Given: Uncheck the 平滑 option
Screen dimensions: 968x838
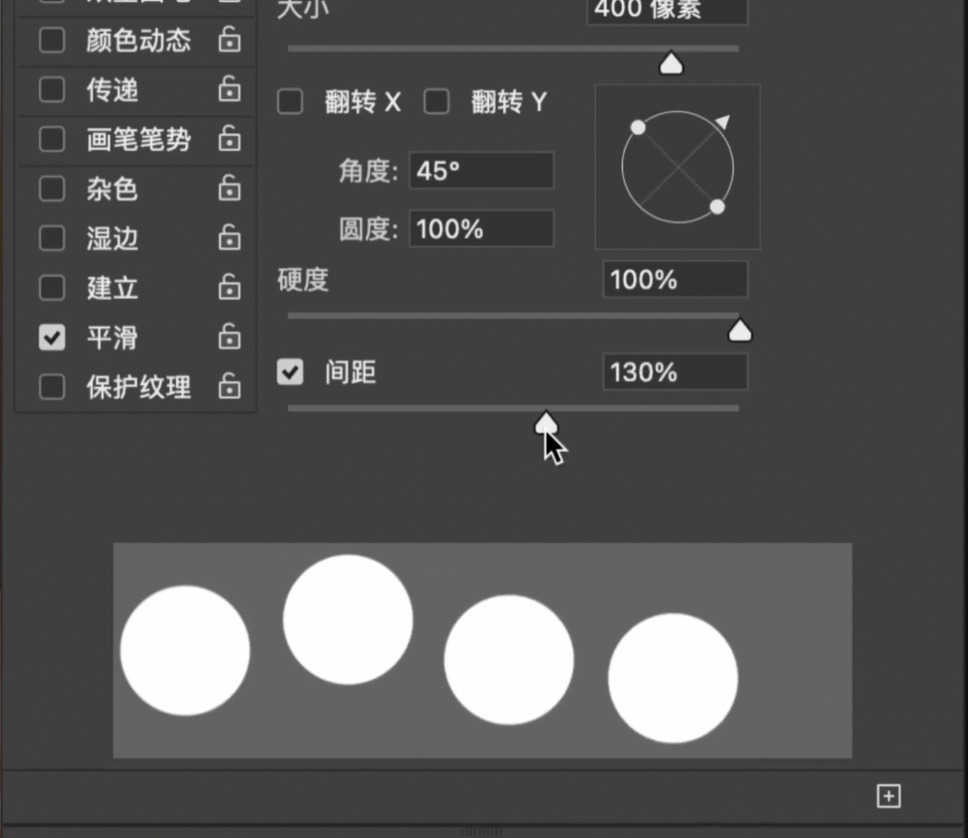Looking at the screenshot, I should click(x=52, y=338).
